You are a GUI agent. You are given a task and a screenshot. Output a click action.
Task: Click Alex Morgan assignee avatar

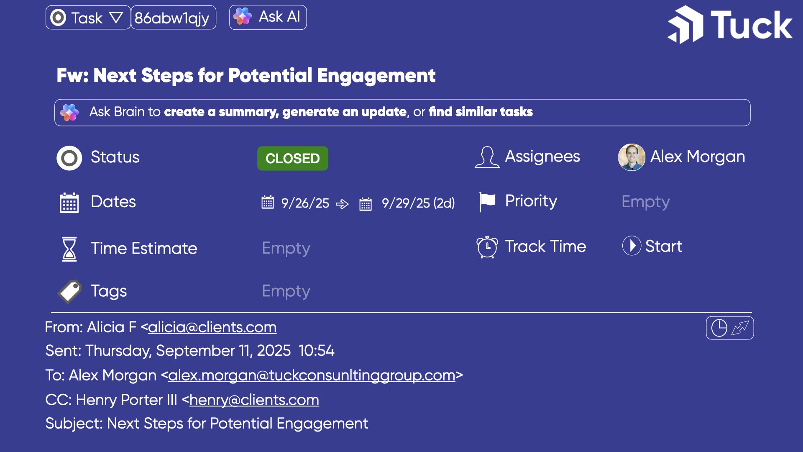[x=632, y=157]
